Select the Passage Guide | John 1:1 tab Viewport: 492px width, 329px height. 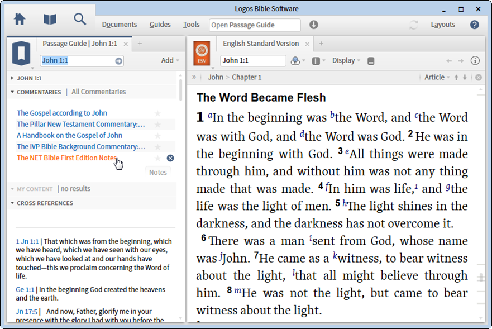pyautogui.click(x=80, y=44)
